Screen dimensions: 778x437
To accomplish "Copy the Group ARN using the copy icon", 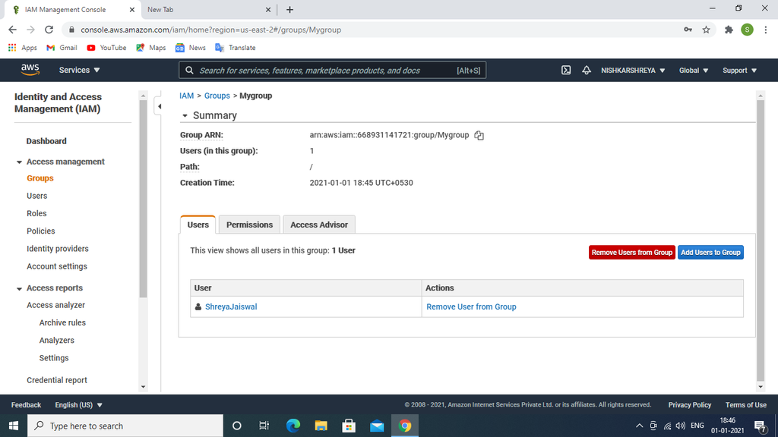I will tap(479, 135).
